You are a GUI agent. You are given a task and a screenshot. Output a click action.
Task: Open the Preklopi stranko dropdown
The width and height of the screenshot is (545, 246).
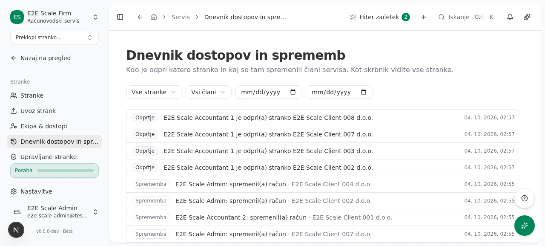(54, 38)
